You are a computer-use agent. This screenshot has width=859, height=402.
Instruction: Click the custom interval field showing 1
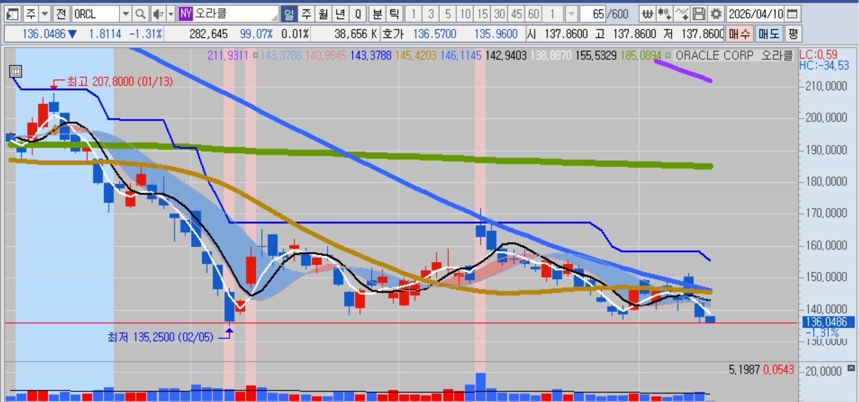click(553, 13)
